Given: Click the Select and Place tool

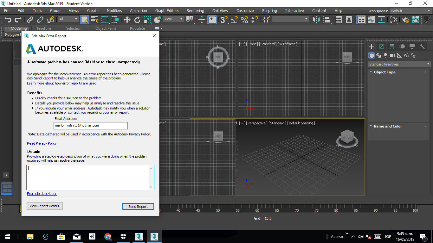Looking at the screenshot, I should [x=158, y=20].
